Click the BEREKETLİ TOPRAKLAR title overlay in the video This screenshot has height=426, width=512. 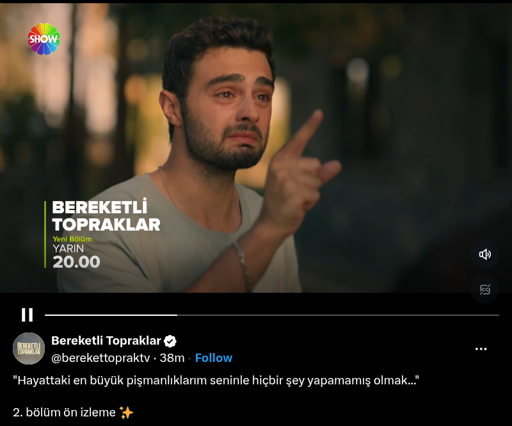coord(106,216)
